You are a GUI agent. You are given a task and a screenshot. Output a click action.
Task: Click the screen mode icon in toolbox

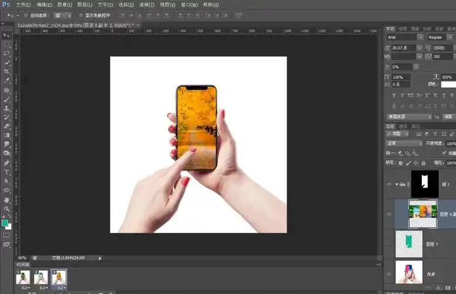[x=6, y=245]
